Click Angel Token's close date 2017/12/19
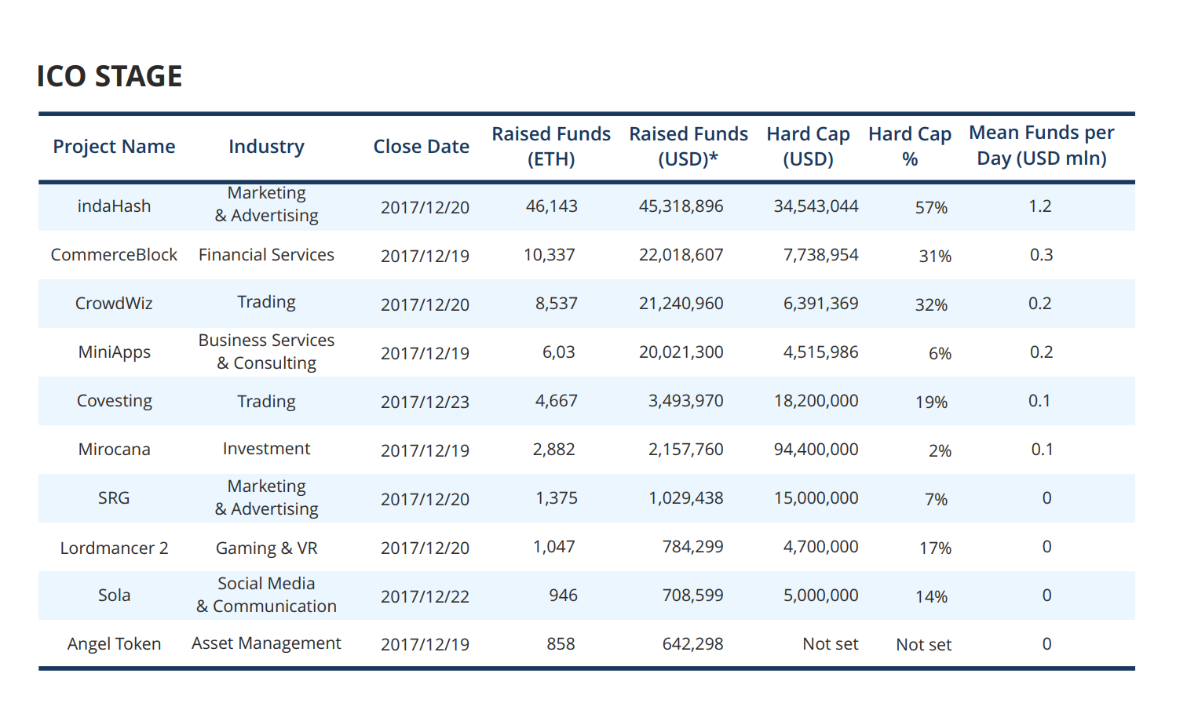 (425, 645)
